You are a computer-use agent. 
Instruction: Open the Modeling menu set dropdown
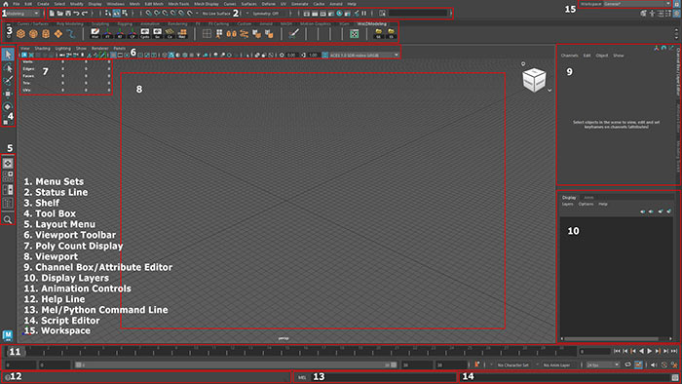point(21,14)
